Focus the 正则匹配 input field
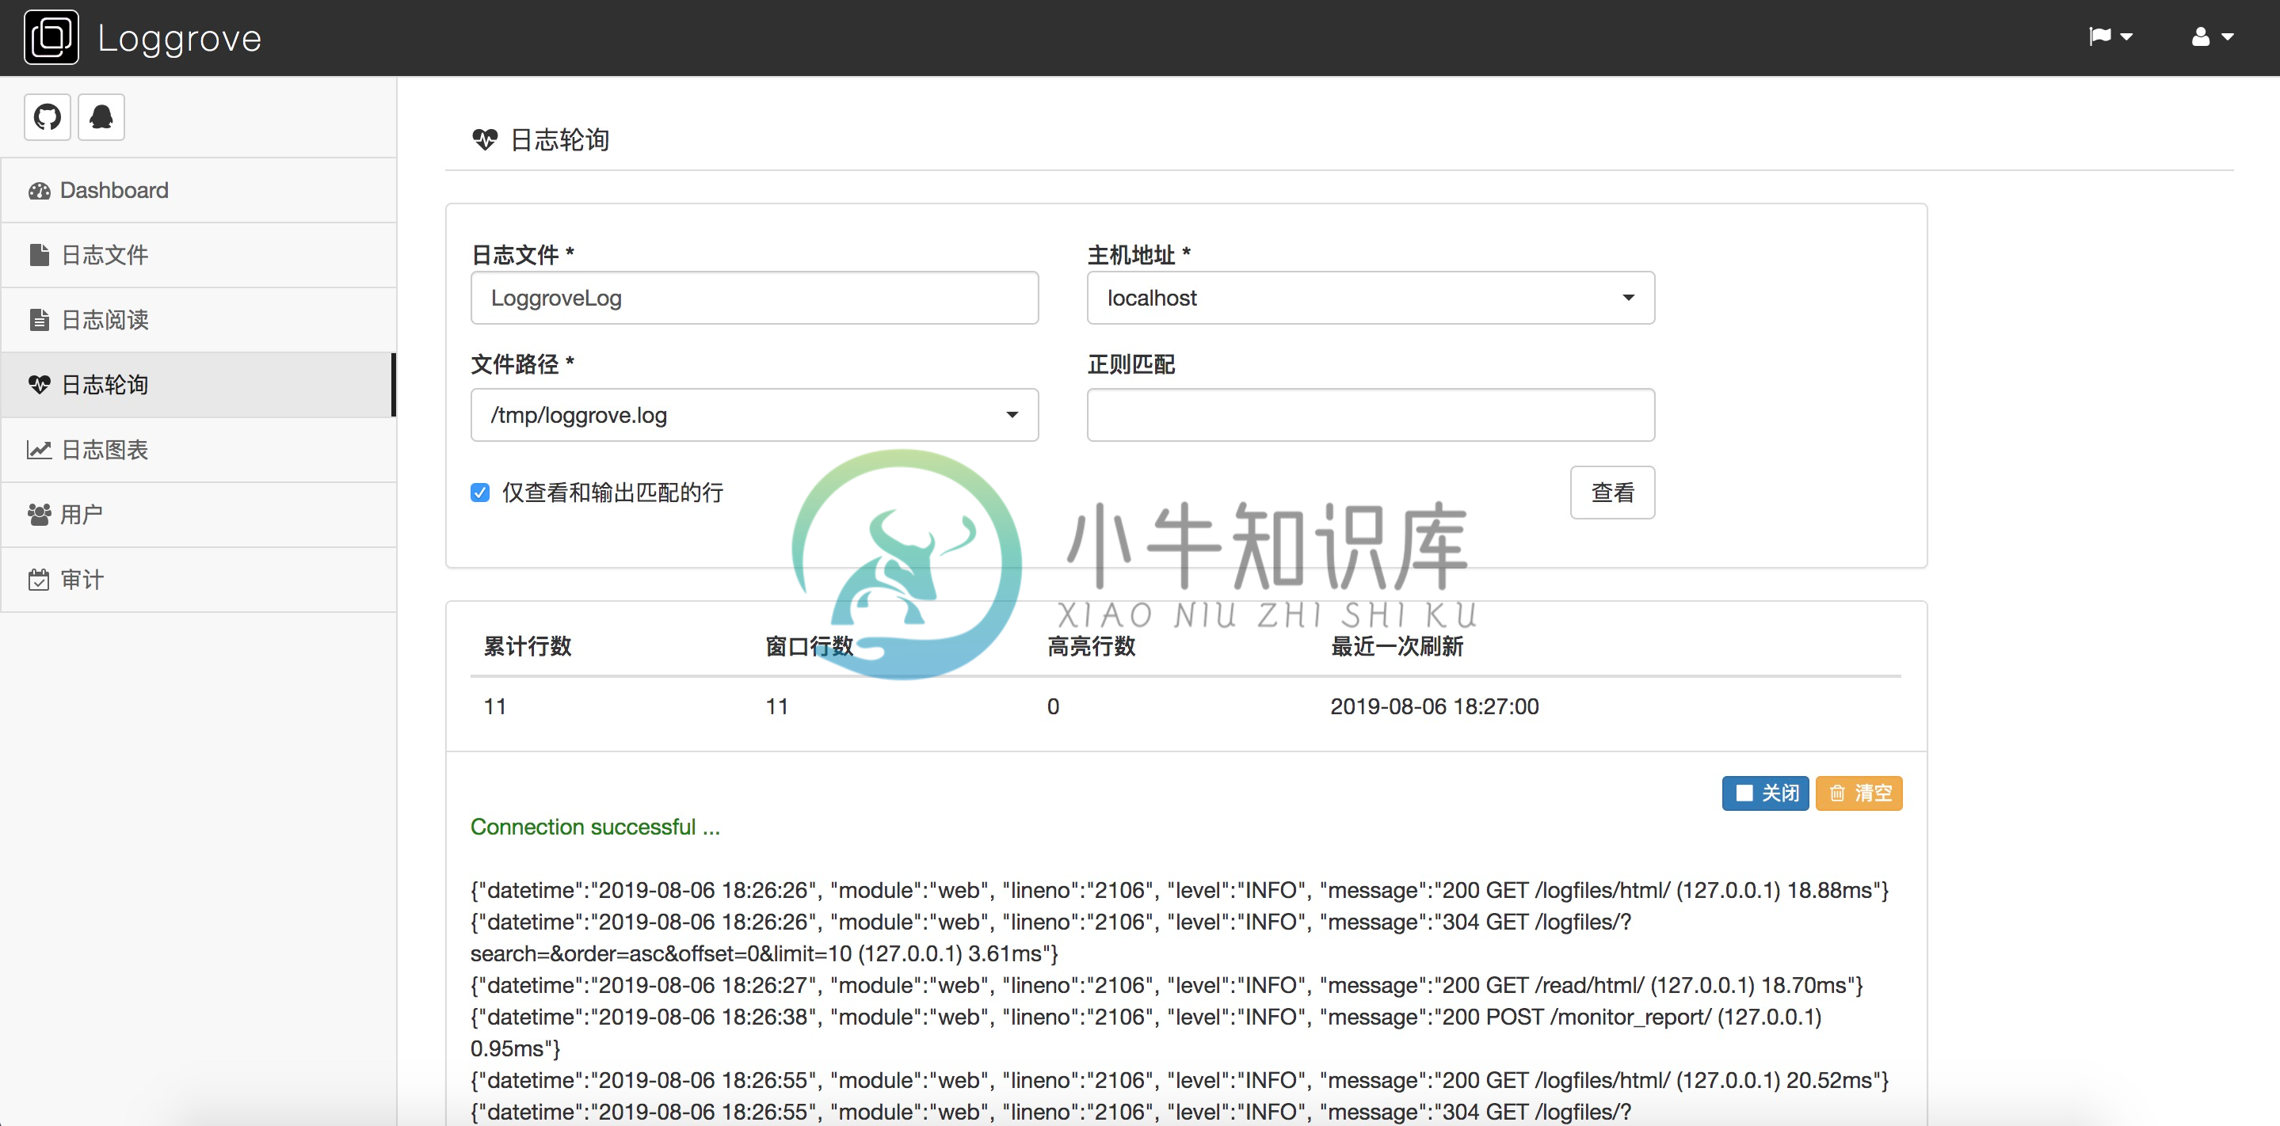 pos(1370,415)
